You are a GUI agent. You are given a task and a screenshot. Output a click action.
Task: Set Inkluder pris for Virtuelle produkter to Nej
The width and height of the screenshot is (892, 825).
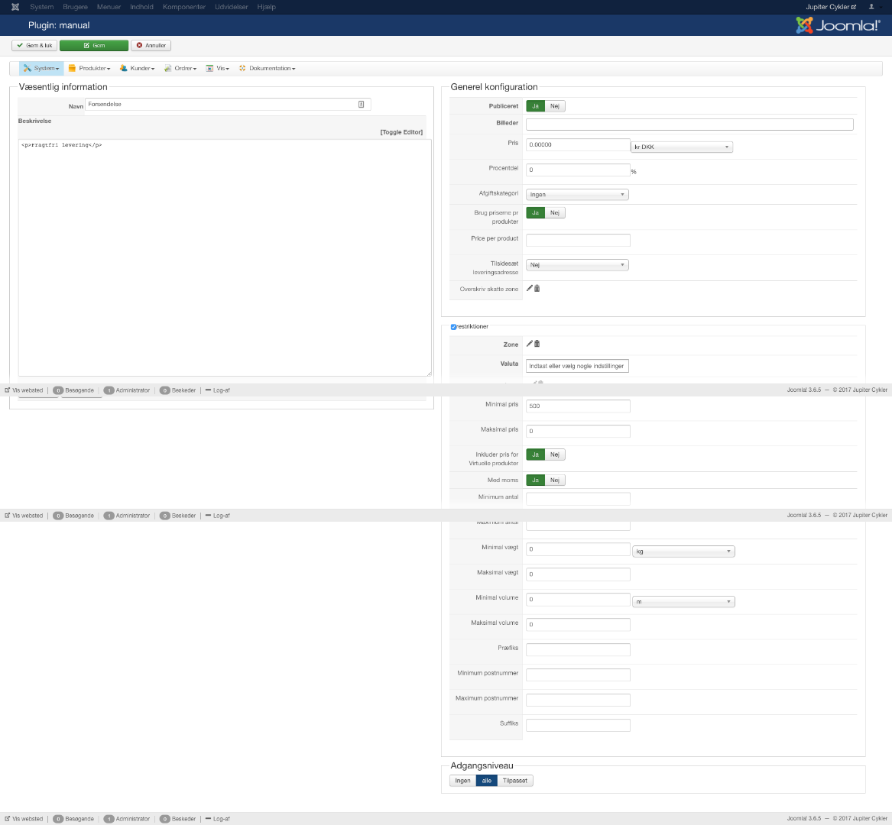(x=555, y=455)
